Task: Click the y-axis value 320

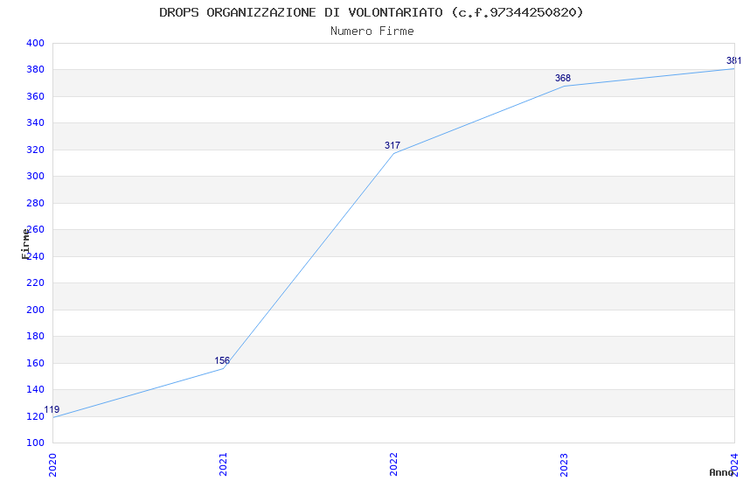Action: 35,150
